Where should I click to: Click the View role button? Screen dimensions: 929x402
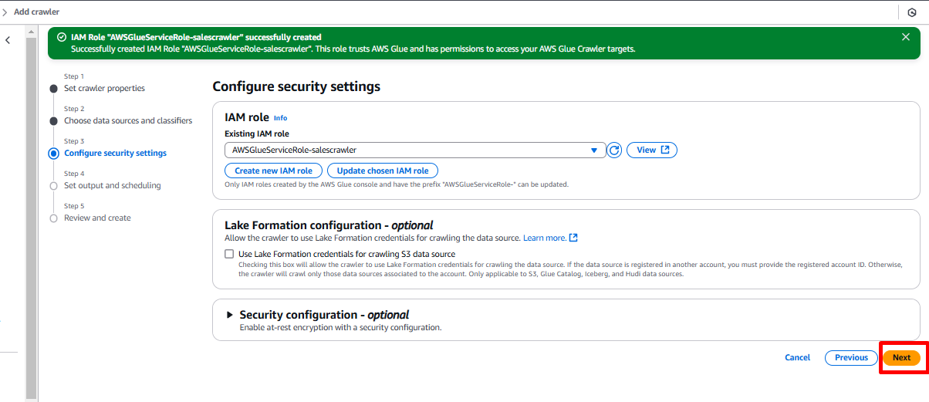[652, 150]
